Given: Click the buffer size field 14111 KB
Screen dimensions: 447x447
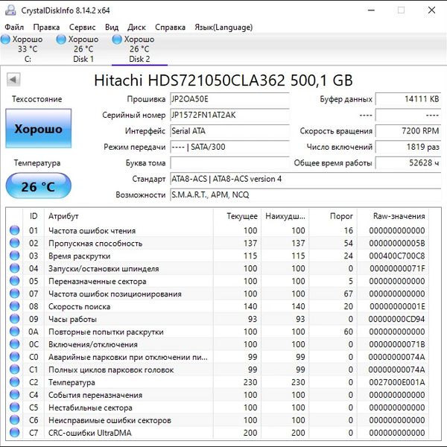Looking at the screenshot, I should 408,99.
